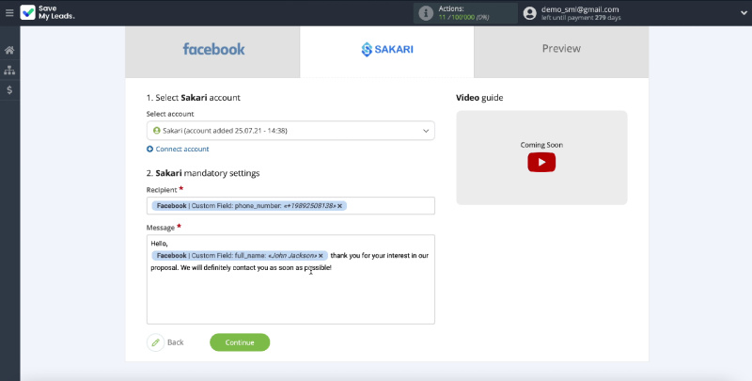Open the connections sitemap sidebar icon

pos(9,70)
